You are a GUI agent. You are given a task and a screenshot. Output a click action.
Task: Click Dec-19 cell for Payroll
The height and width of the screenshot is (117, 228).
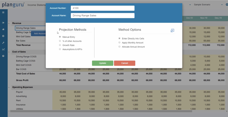(x=221, y=92)
